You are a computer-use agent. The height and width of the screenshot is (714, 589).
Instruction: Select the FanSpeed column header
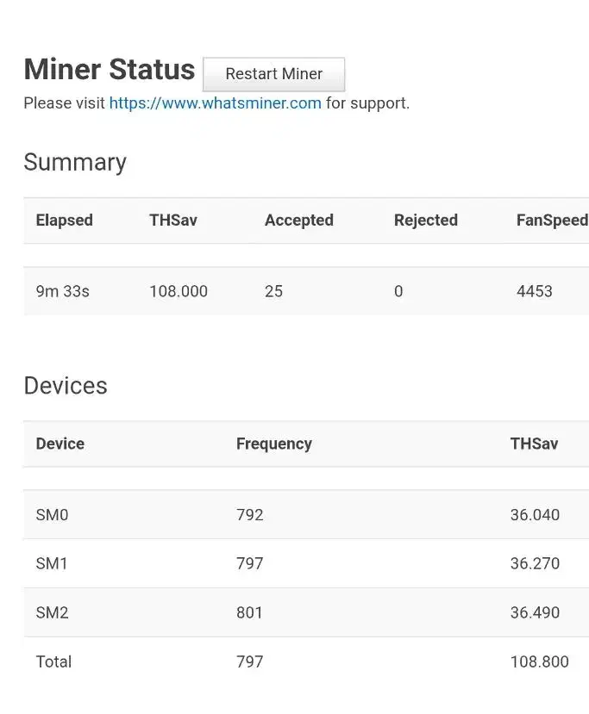(x=552, y=220)
